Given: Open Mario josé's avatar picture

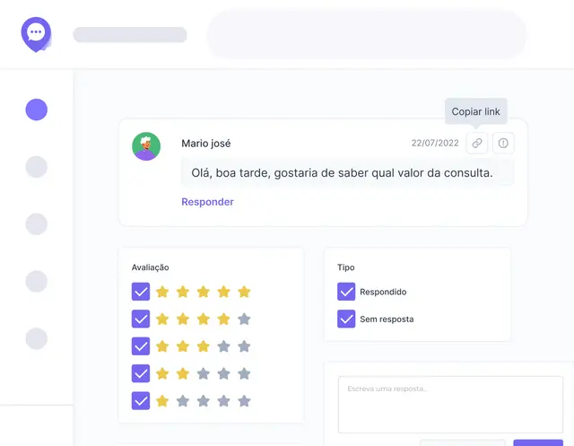Looking at the screenshot, I should coord(146,146).
